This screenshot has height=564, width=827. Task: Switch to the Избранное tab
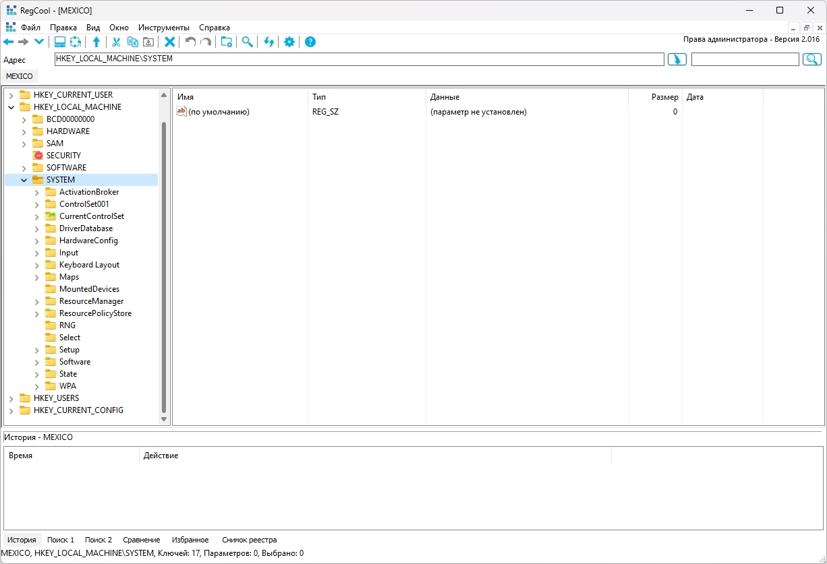[190, 540]
